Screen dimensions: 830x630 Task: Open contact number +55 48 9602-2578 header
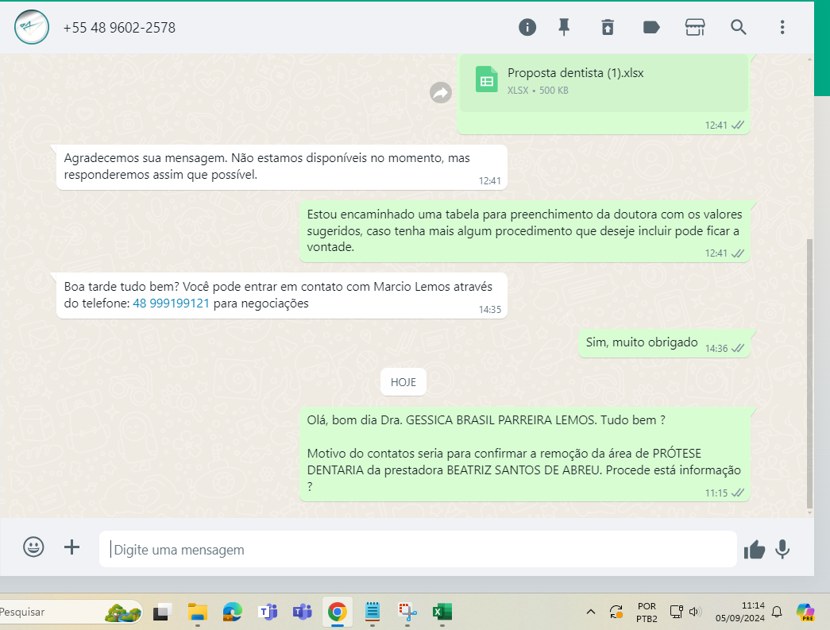tap(119, 28)
